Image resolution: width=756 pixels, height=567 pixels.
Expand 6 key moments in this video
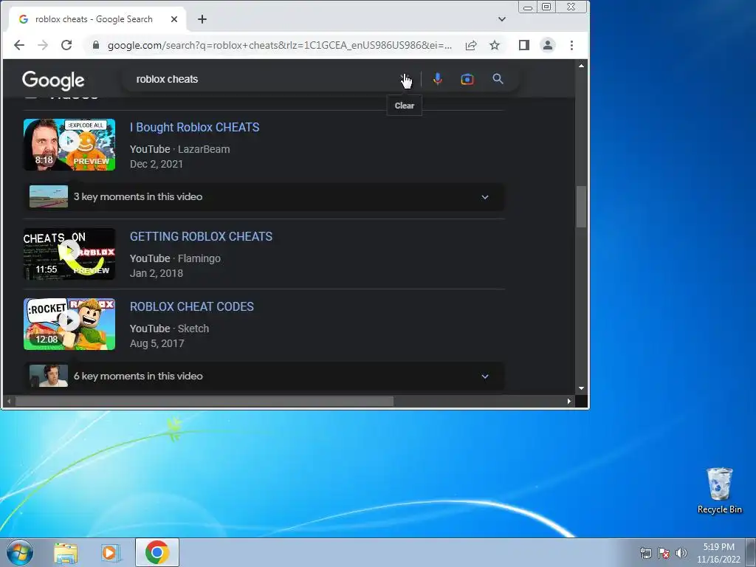[264, 376]
